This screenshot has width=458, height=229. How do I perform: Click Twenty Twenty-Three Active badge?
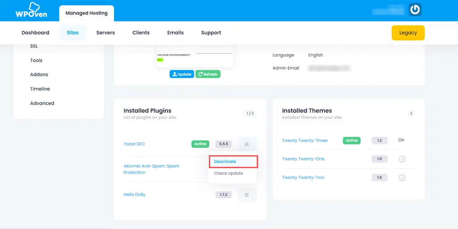click(352, 140)
